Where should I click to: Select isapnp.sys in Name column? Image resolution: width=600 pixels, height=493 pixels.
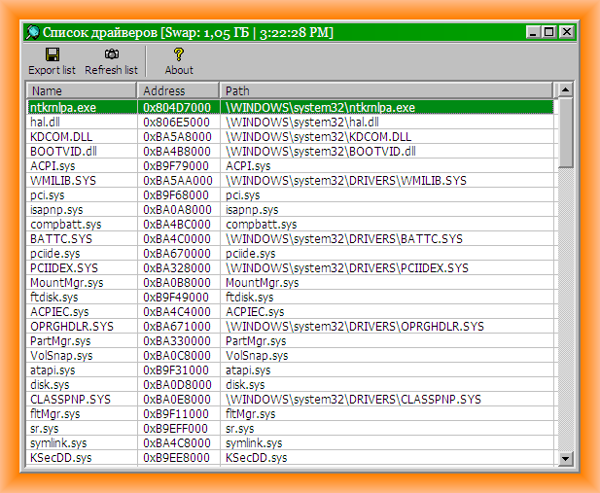pos(56,209)
